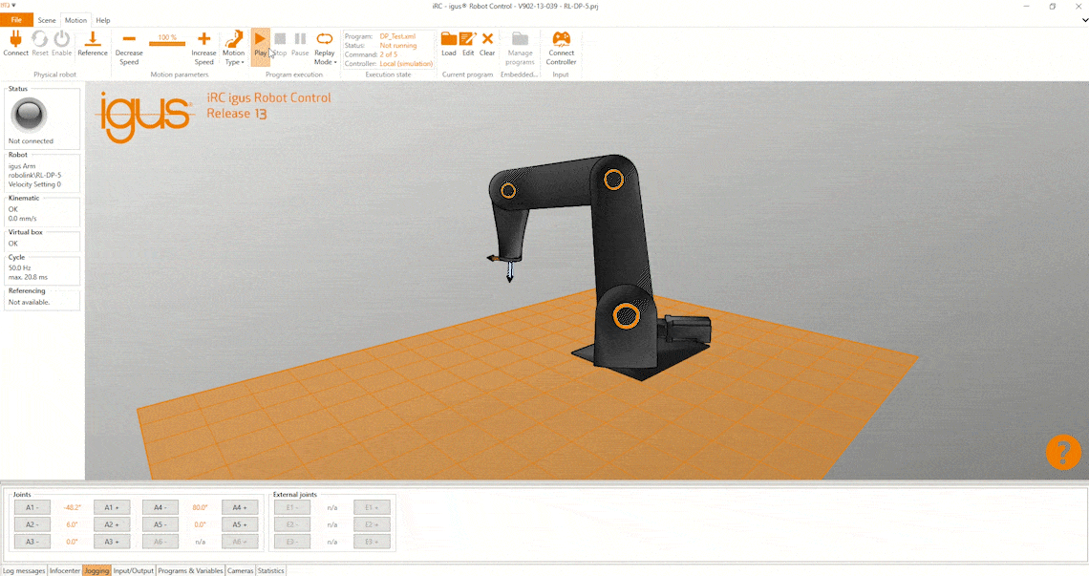Click the Enable power icon
This screenshot has width=1089, height=576.
[62, 43]
